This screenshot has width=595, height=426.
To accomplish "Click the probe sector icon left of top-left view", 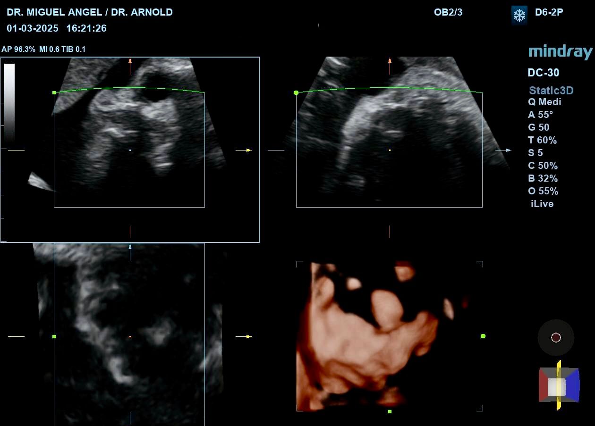I will tap(41, 182).
